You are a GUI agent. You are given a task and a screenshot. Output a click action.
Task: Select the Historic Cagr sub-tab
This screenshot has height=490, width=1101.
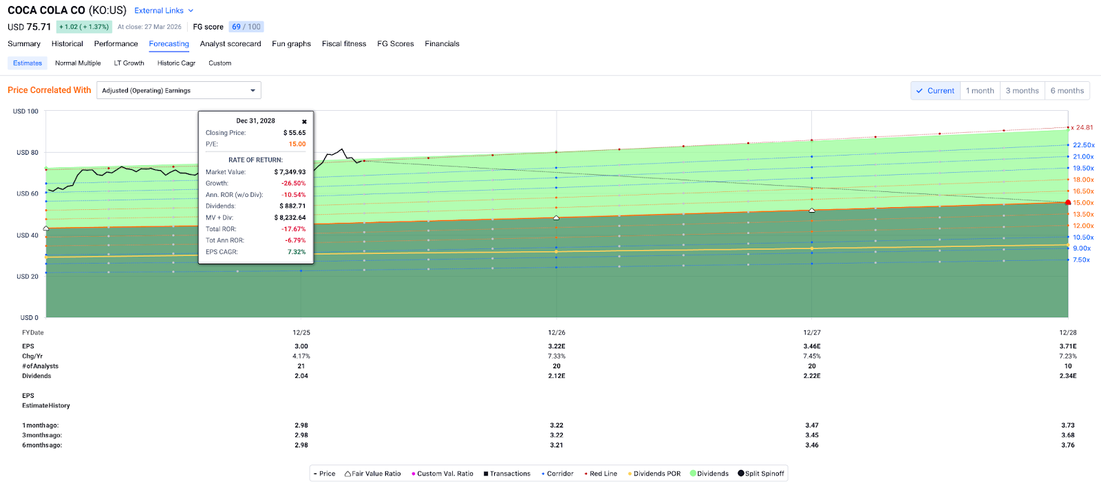[x=176, y=63]
